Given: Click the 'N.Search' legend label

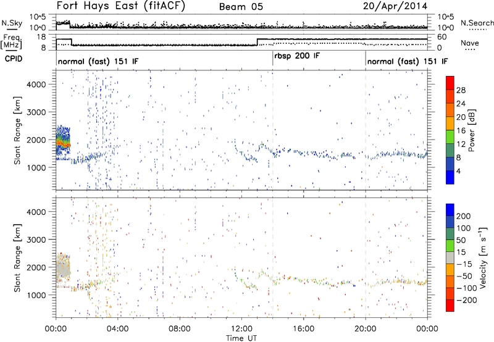Looking at the screenshot, I should point(477,23).
